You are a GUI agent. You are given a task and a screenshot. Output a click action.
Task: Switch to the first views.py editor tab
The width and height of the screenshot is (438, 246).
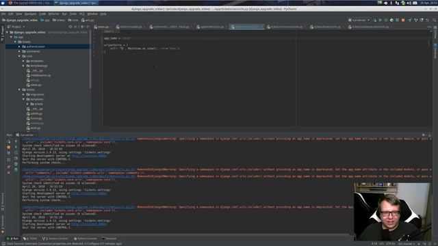[x=102, y=27]
